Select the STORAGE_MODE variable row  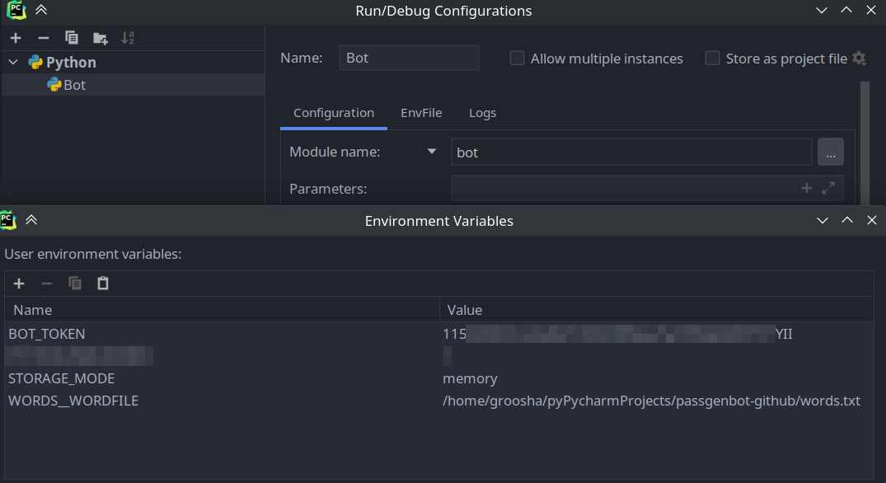click(x=62, y=378)
